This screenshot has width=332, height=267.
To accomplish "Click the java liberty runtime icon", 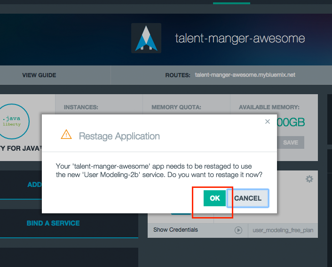I will [x=12, y=121].
